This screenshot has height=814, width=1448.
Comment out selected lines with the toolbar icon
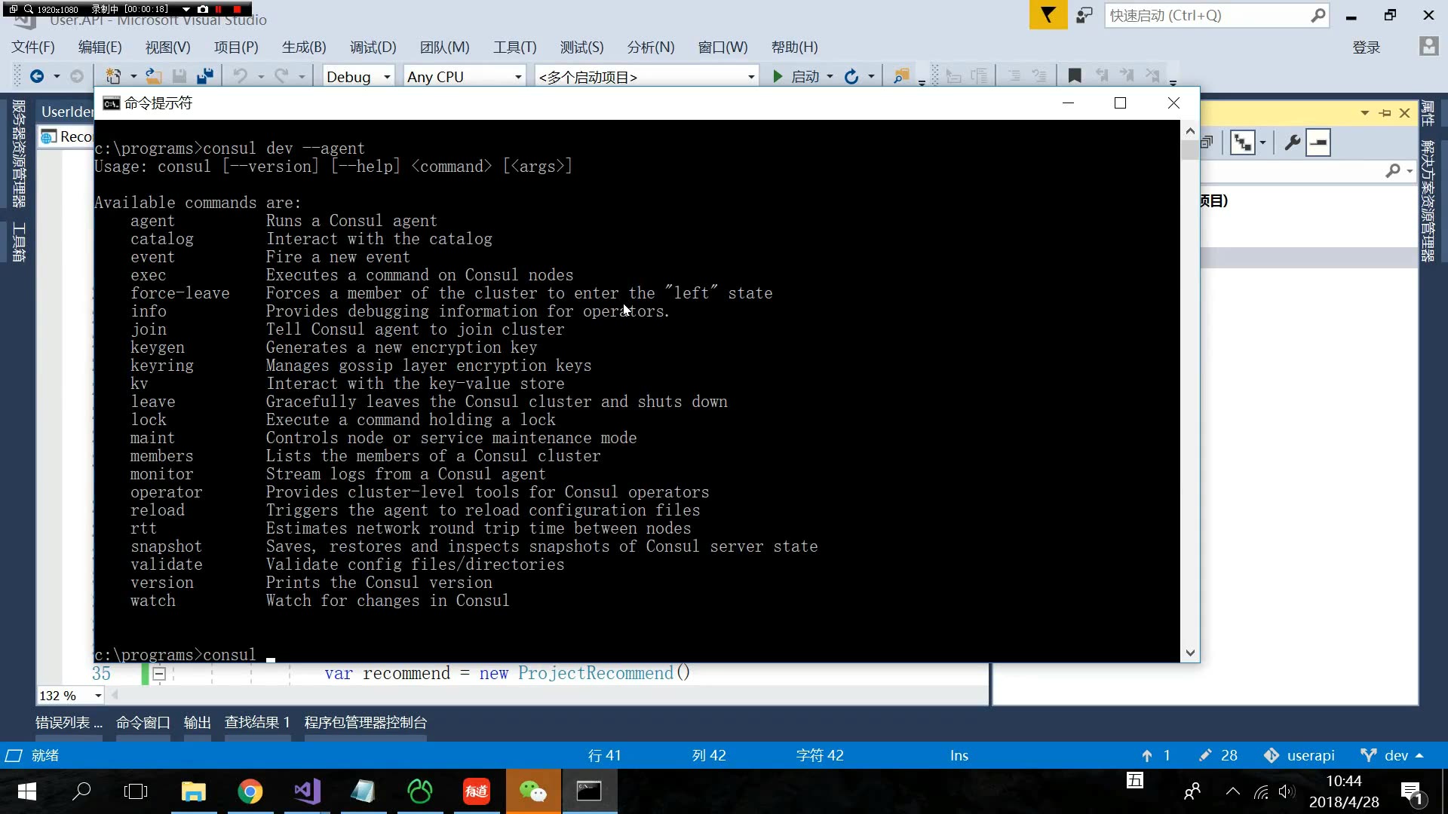point(1014,75)
